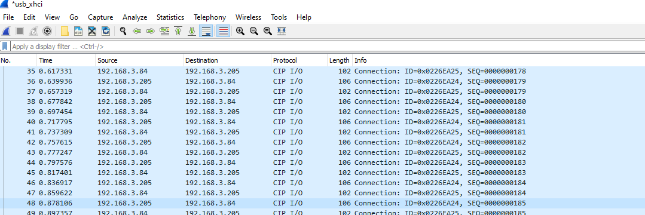Select packet number 35 row
The image size is (645, 215).
(x=323, y=71)
